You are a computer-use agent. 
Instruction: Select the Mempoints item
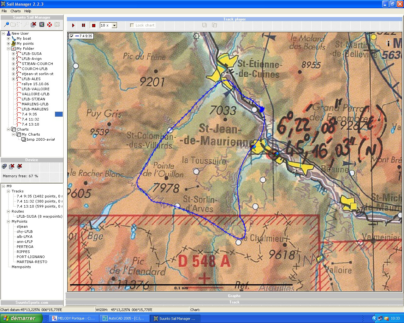coord(21,267)
